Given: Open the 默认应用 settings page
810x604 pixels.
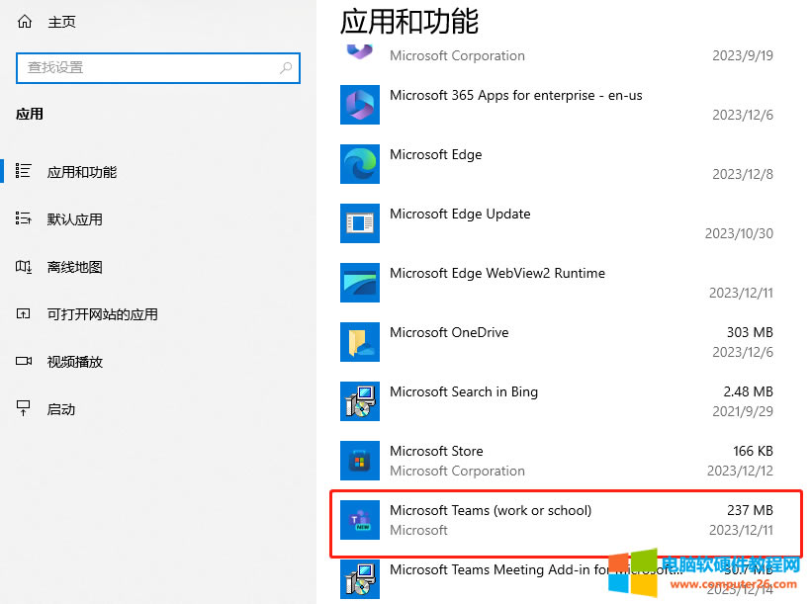Looking at the screenshot, I should (x=74, y=219).
